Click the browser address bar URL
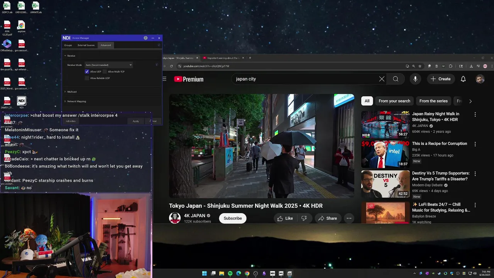The image size is (494, 278). tap(206, 66)
